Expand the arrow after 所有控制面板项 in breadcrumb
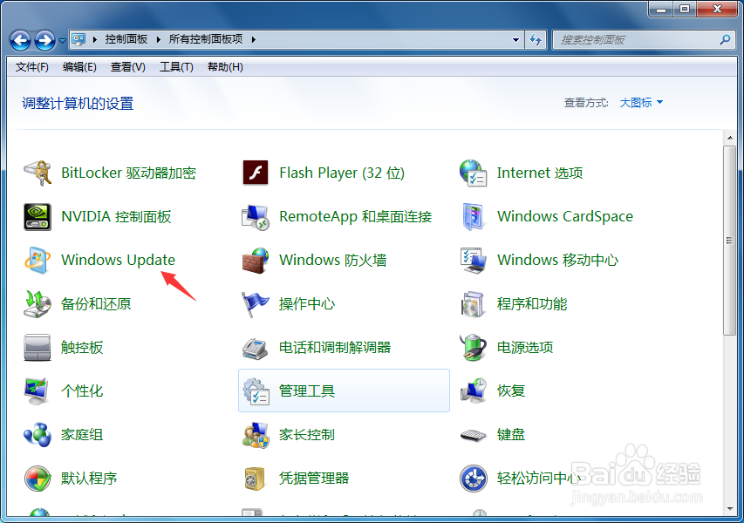The height and width of the screenshot is (523, 744). tap(253, 39)
